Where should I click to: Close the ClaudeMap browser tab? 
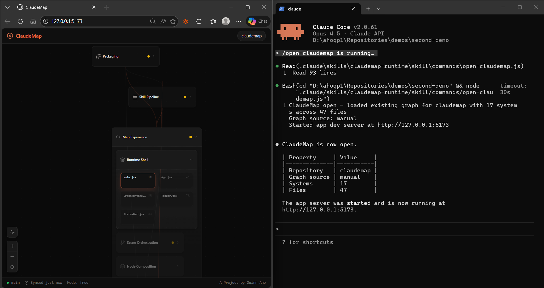tap(94, 7)
